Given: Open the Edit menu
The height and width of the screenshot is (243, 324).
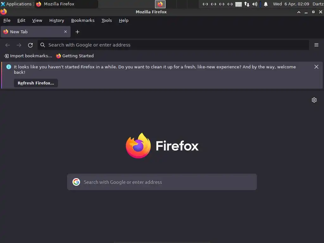Looking at the screenshot, I should (x=21, y=21).
